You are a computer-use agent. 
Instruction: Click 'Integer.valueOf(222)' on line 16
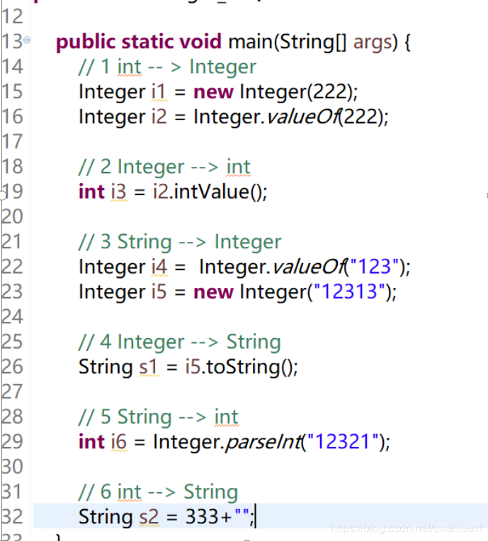[288, 117]
